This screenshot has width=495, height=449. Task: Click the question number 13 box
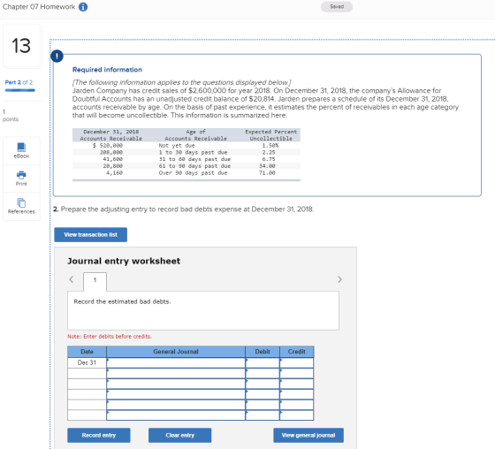[x=22, y=46]
